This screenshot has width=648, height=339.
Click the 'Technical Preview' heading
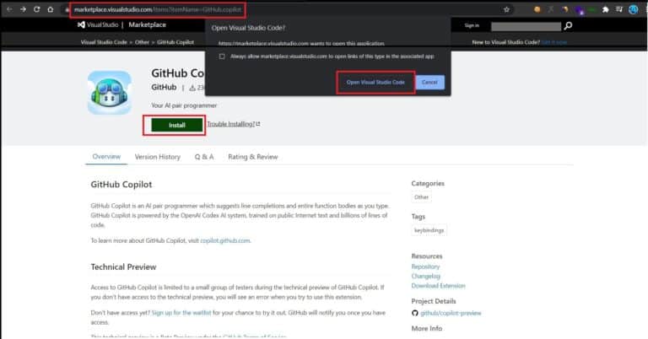[123, 267]
